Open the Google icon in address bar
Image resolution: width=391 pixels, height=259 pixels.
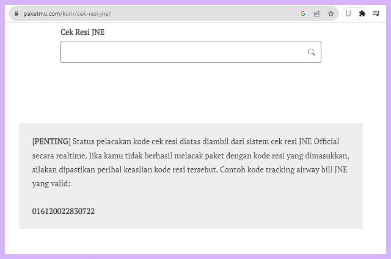point(303,13)
